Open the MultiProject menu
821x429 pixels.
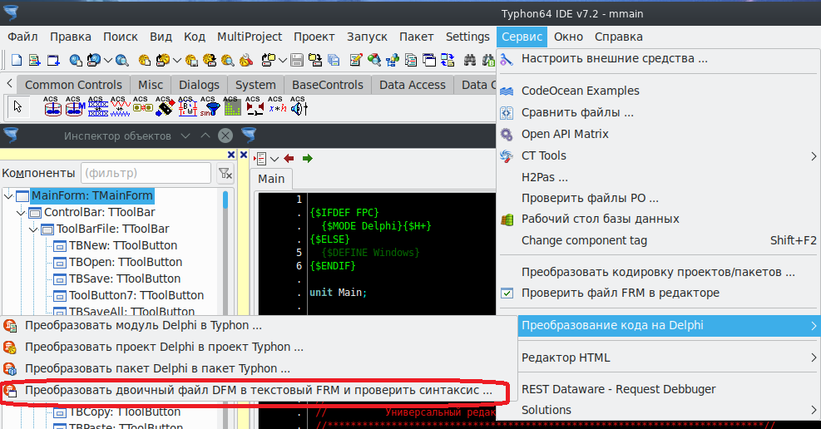[250, 37]
